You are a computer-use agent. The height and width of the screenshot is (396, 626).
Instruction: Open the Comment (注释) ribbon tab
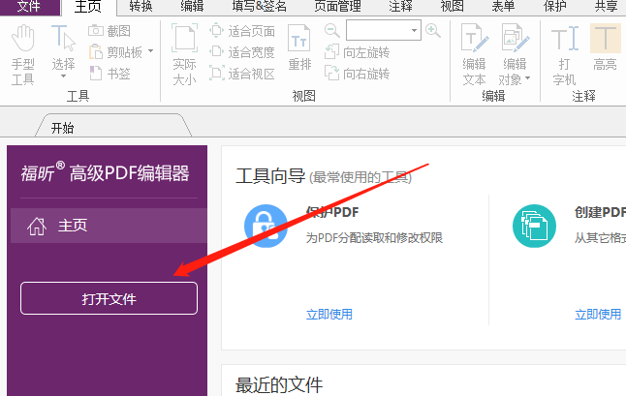tap(400, 7)
